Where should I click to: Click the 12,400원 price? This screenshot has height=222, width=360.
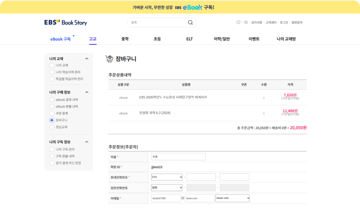290,111
